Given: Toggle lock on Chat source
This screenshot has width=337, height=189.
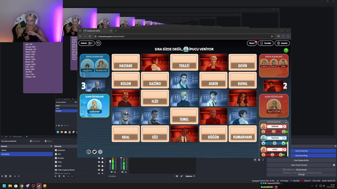Looking at the screenshot, I should [102, 162].
